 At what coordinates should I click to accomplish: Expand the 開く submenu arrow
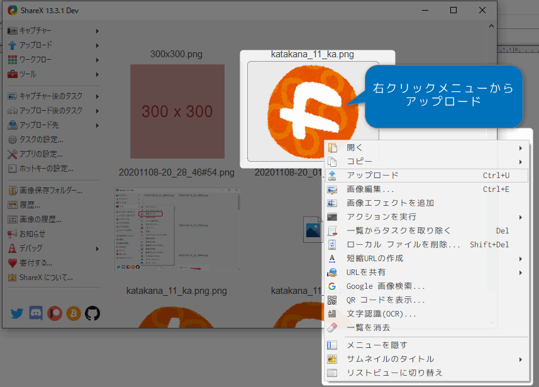click(x=521, y=148)
